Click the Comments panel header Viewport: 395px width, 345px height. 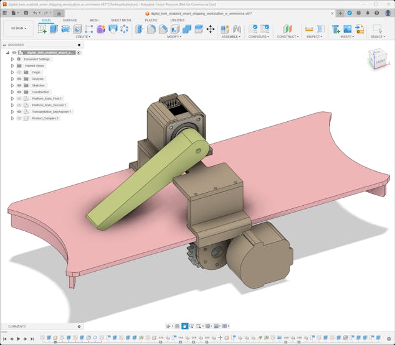[x=17, y=326]
